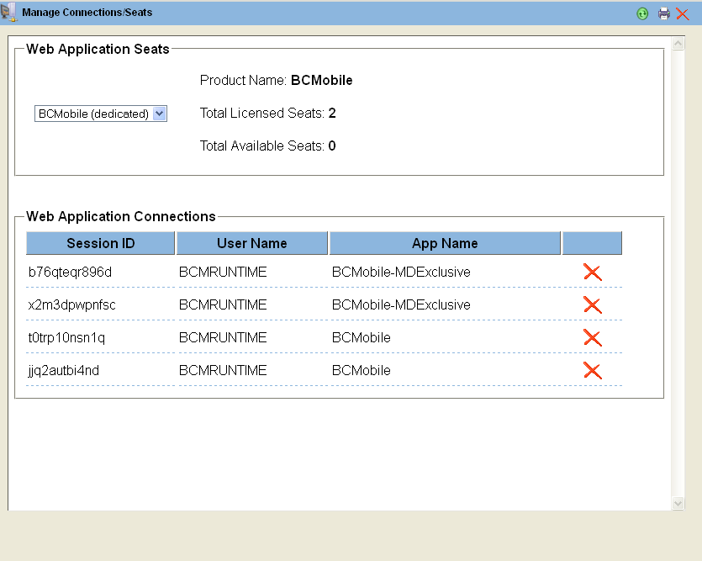Click the printer icon in title bar
The width and height of the screenshot is (702, 561).
pyautogui.click(x=664, y=13)
